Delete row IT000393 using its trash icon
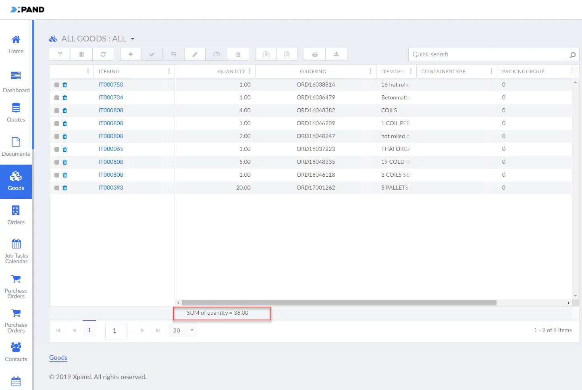 (x=65, y=188)
